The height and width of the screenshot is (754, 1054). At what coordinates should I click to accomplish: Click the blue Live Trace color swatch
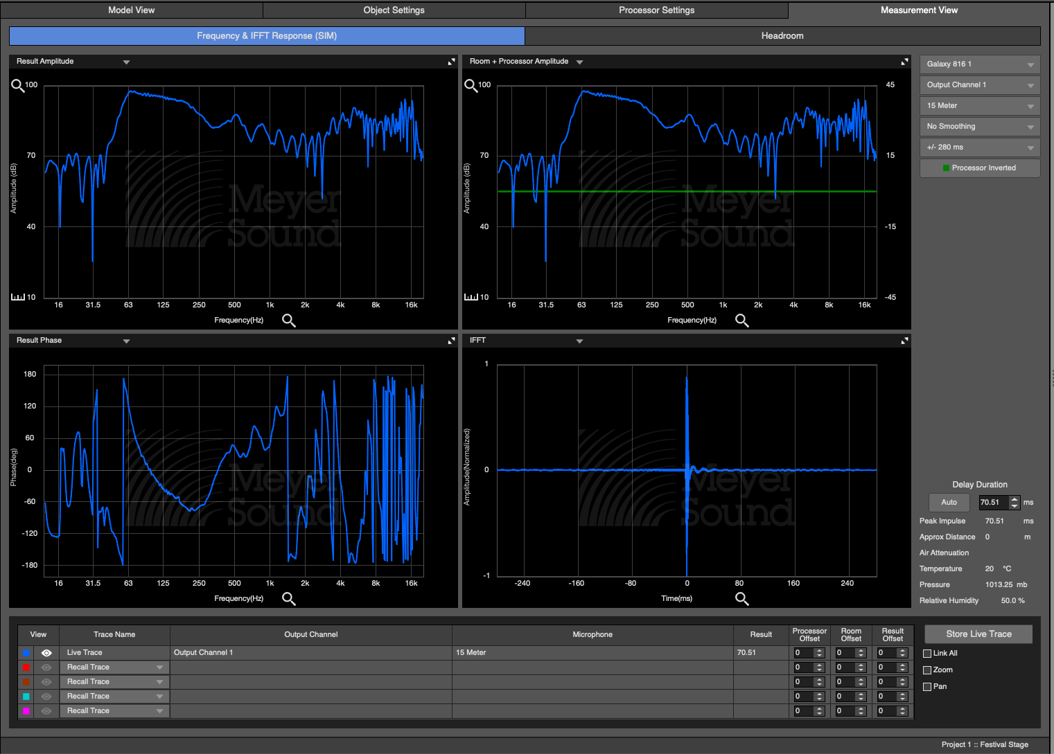pyautogui.click(x=26, y=653)
